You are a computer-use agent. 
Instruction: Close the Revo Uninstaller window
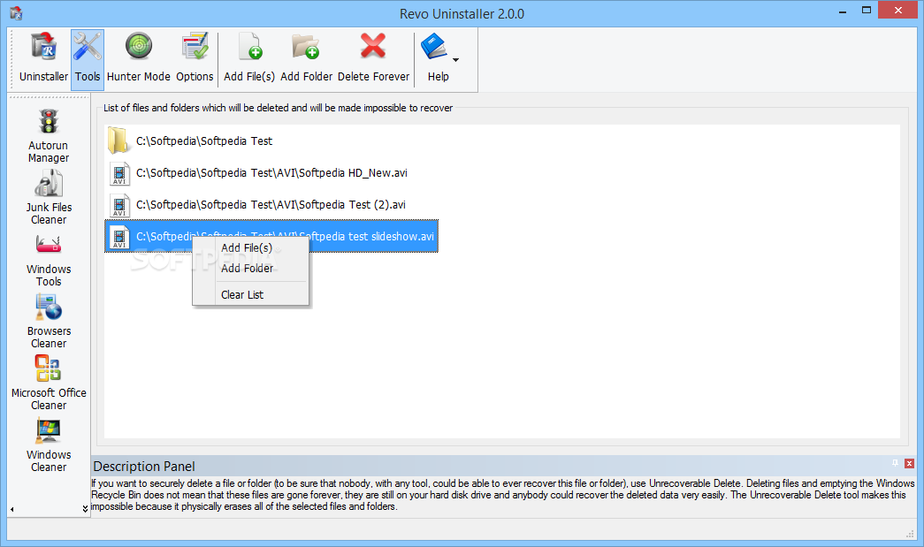[x=897, y=10]
